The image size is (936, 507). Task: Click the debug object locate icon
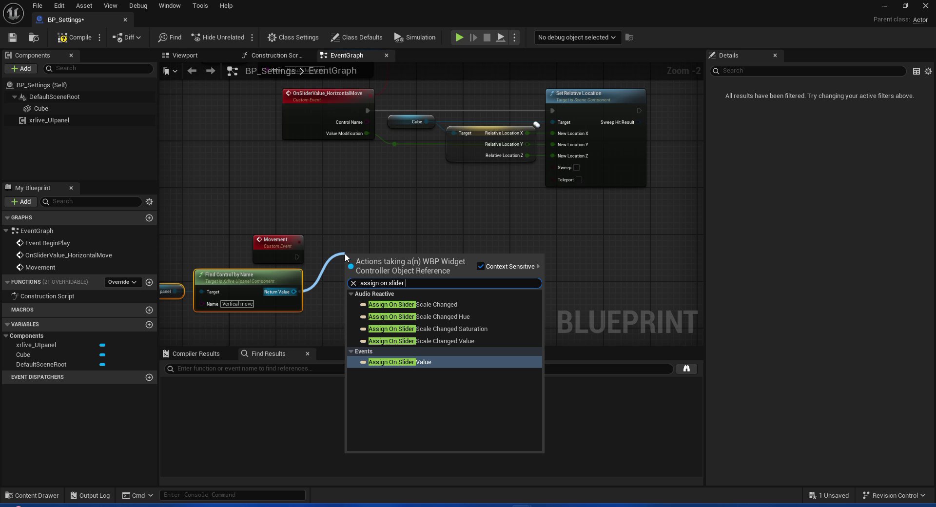629,38
